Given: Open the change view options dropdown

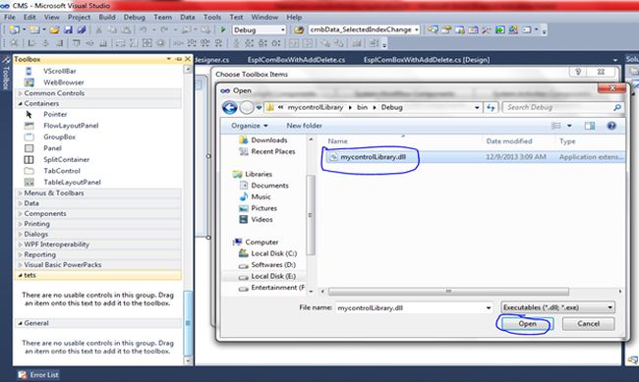Looking at the screenshot, I should pyautogui.click(x=569, y=126).
